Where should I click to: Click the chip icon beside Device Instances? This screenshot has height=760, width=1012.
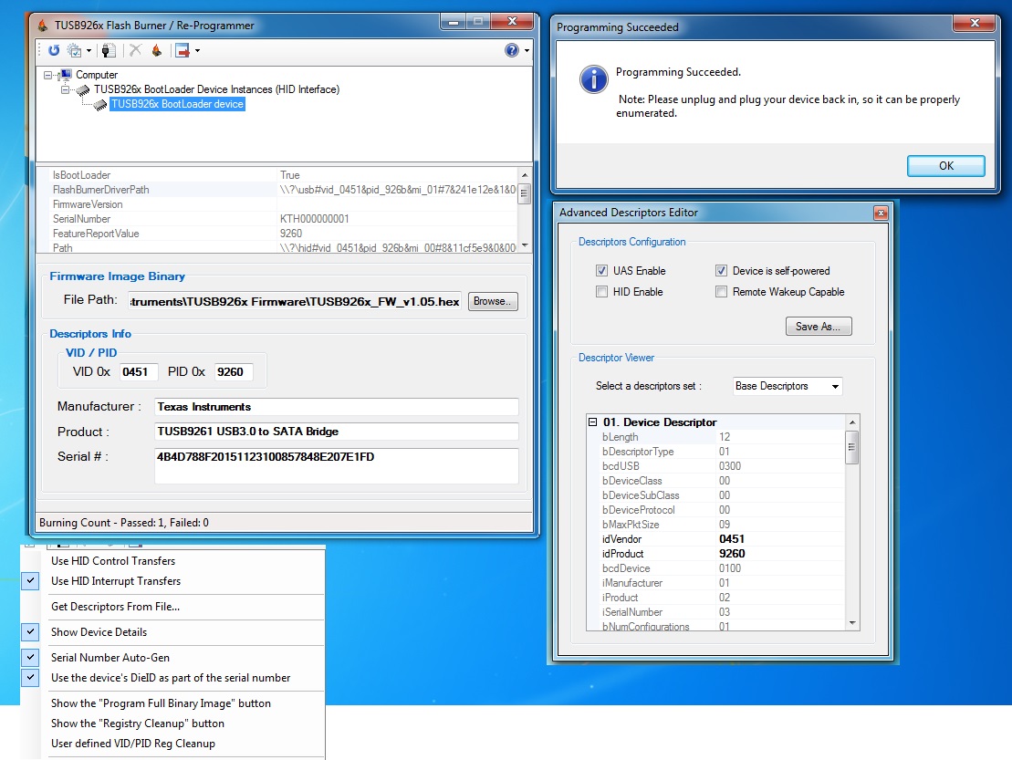83,89
